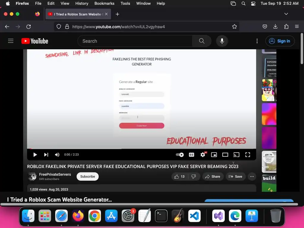Focus the YouTube search box
304x228 pixels.
(x=135, y=41)
